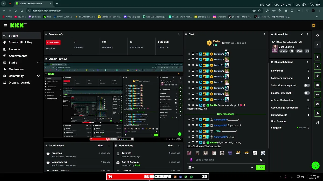Edit Stream info with the pencil icon

pyautogui.click(x=301, y=34)
